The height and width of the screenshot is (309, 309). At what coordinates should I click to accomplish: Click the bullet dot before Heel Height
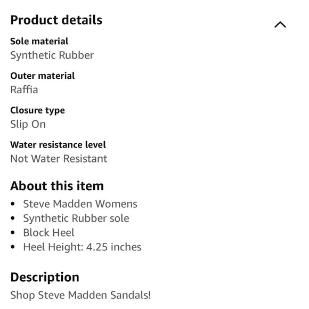[13, 247]
